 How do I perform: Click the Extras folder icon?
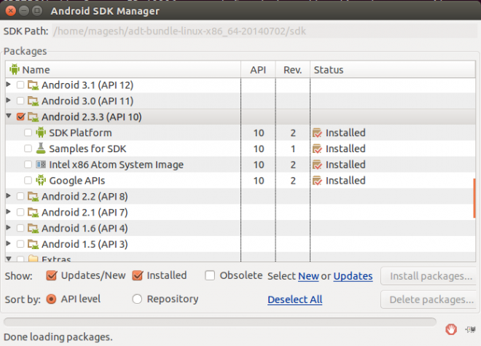click(x=33, y=259)
